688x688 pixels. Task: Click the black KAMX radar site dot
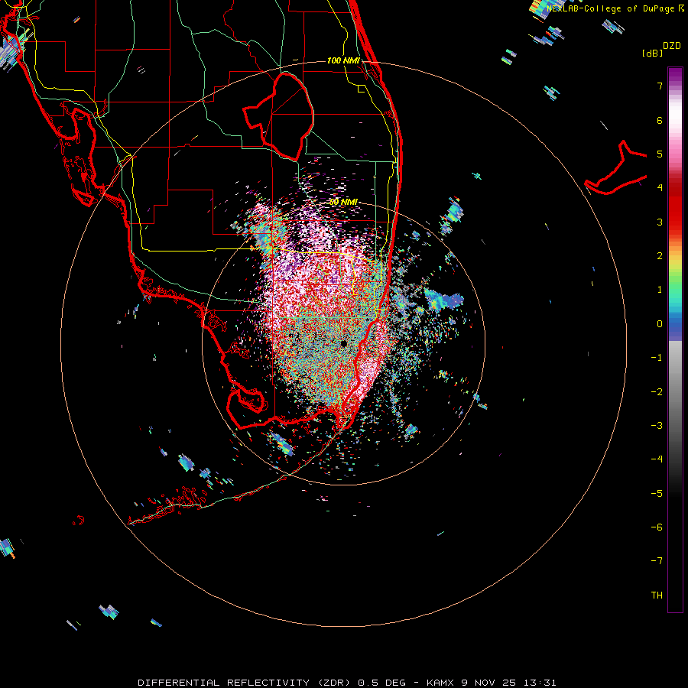(x=343, y=343)
